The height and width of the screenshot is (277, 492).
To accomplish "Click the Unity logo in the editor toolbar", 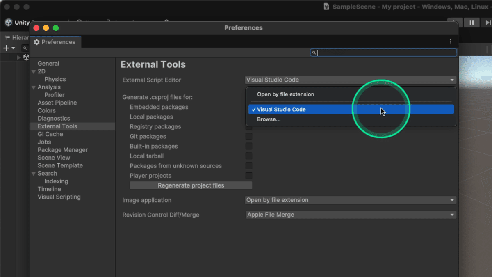I will click(x=9, y=23).
